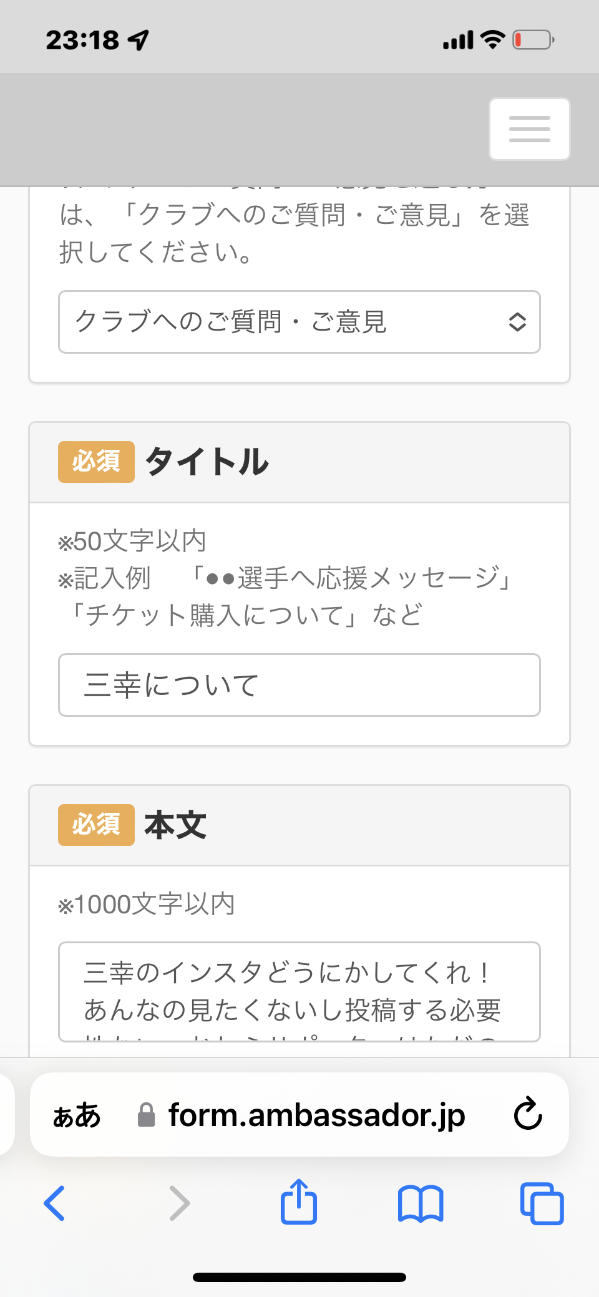Open Safari bookmarks book icon

421,1203
